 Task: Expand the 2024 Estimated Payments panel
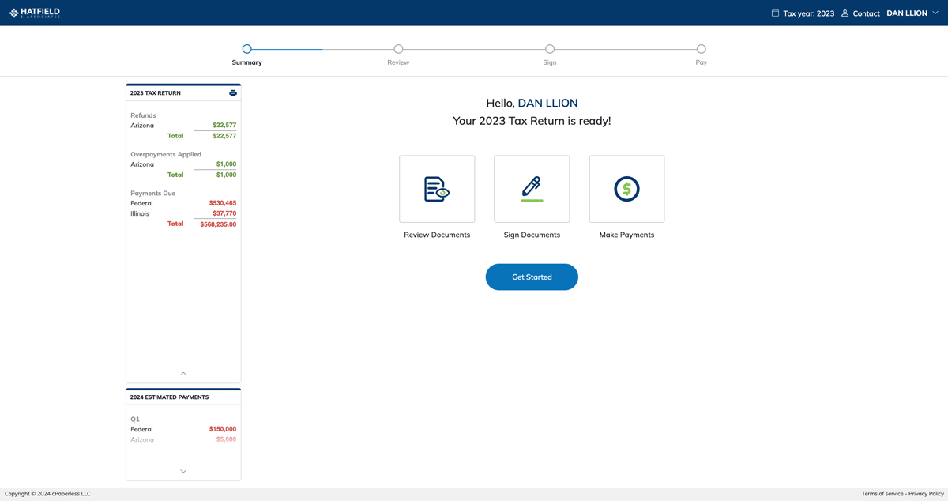click(x=183, y=470)
